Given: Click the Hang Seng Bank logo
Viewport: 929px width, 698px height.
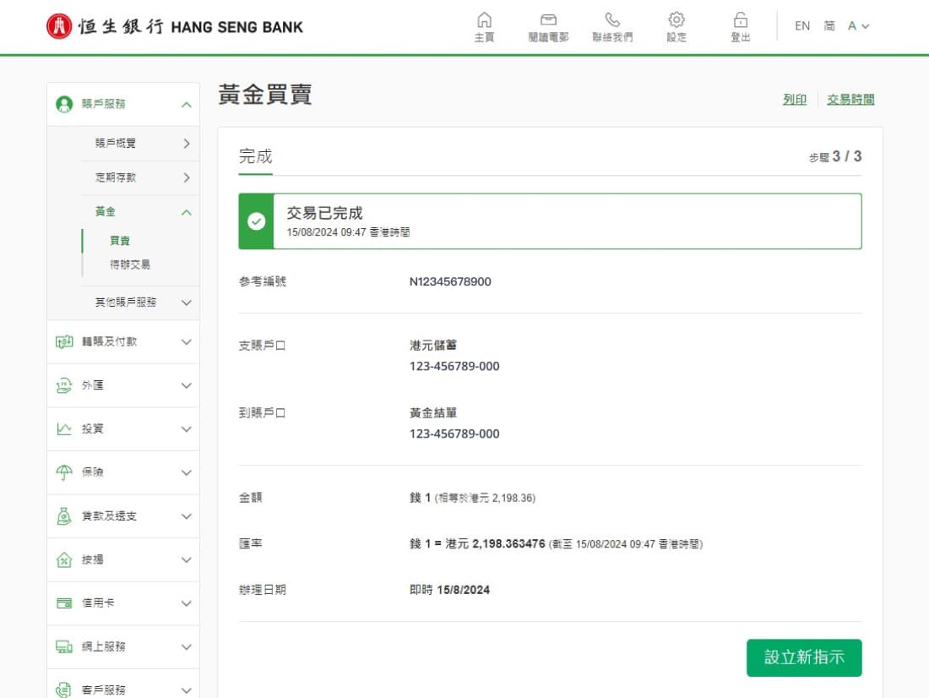Looking at the screenshot, I should coord(174,26).
